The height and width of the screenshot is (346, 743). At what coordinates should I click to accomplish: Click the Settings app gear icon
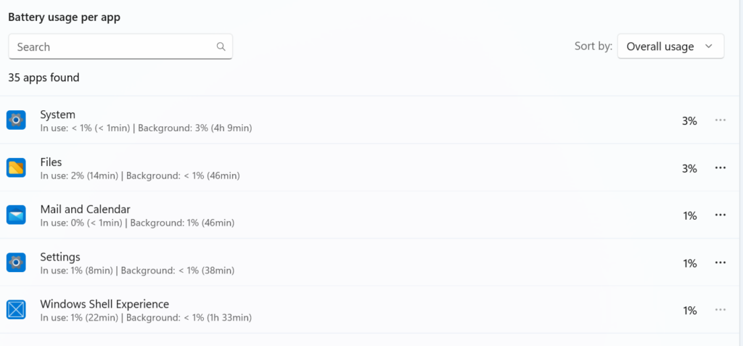(x=16, y=262)
